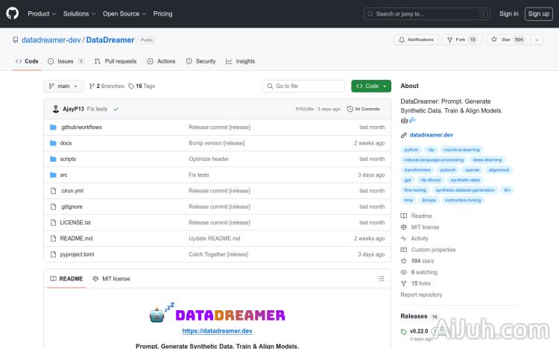Viewport: 559px width, 349px height.
Task: Open the README.md file
Action: coord(76,239)
